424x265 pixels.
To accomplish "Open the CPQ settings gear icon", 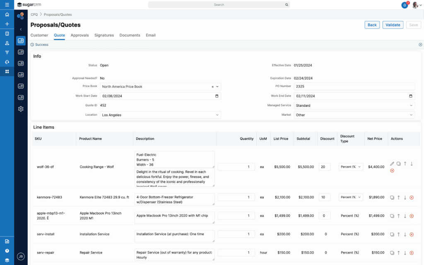I will [21, 109].
